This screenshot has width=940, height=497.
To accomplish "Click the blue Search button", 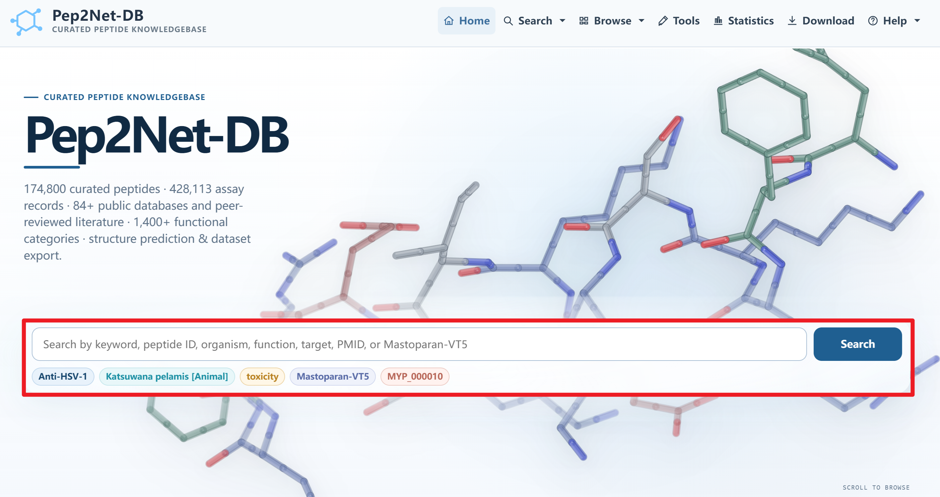I will (858, 344).
